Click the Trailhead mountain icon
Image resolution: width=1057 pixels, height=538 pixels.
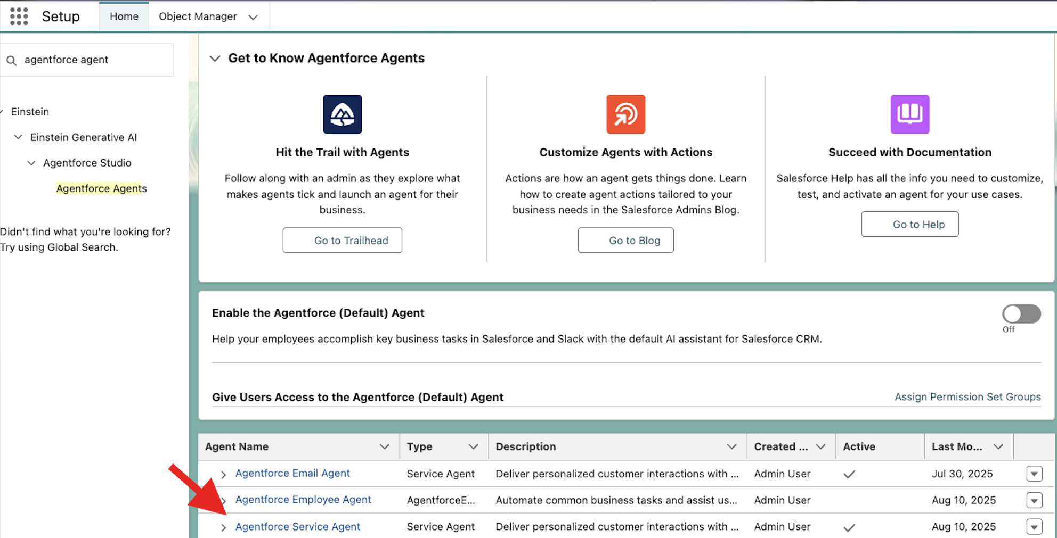342,114
